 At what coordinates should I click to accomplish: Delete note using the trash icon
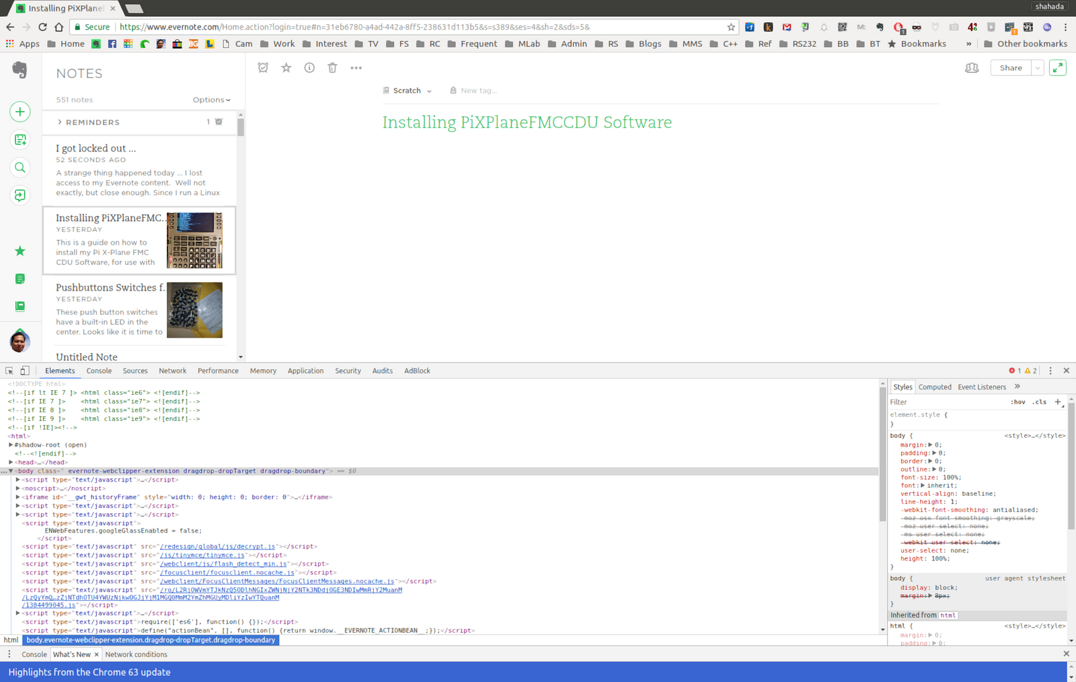[x=332, y=68]
